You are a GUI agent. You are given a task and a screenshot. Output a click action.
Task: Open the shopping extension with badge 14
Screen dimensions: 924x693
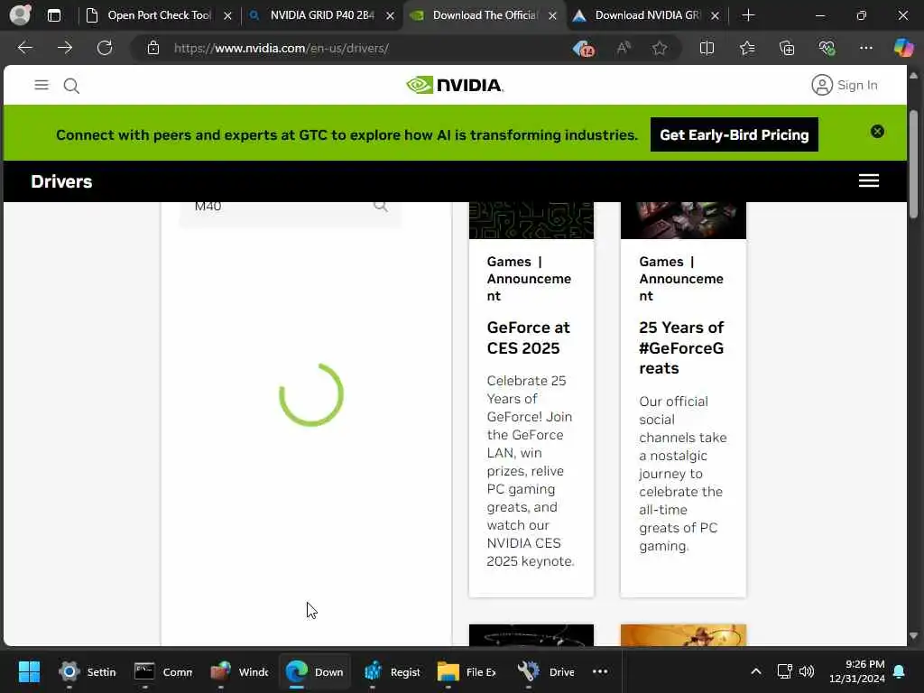pyautogui.click(x=584, y=49)
